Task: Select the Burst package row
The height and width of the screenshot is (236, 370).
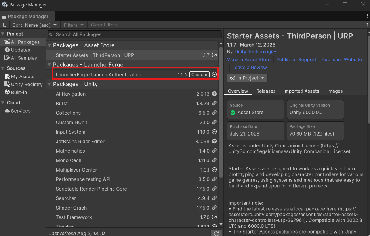Action: point(132,104)
